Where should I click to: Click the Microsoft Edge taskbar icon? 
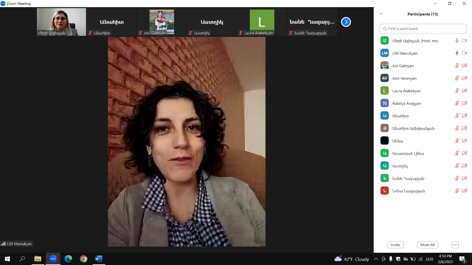point(68,259)
